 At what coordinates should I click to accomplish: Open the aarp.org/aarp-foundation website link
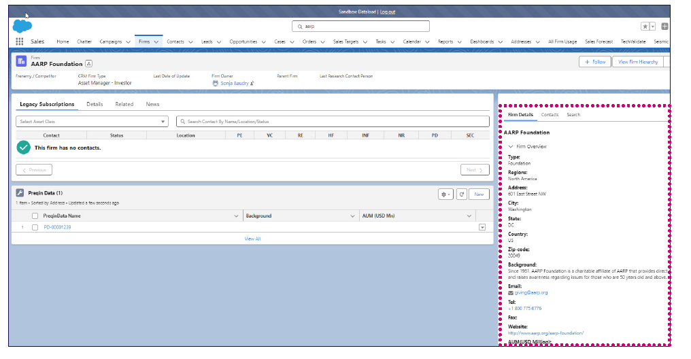tap(545, 333)
